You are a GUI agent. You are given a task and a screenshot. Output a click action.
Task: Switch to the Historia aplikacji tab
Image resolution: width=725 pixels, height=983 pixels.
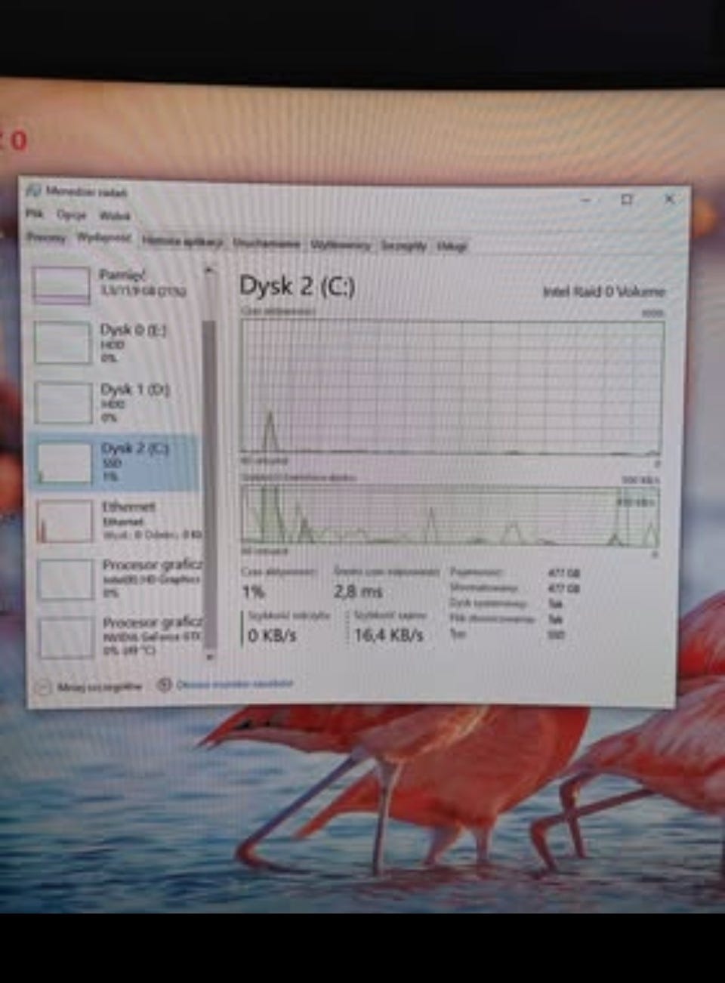(x=183, y=242)
